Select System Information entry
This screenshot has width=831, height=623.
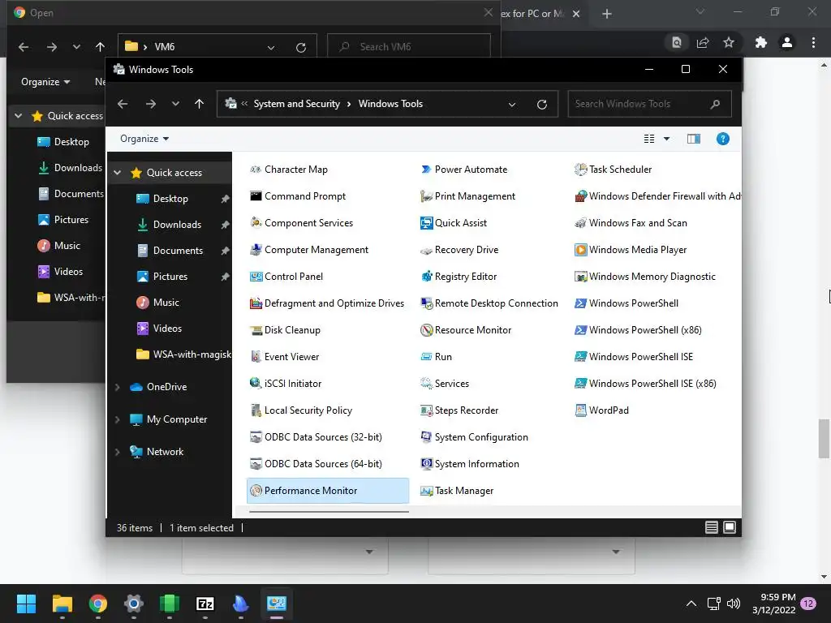tap(470, 463)
